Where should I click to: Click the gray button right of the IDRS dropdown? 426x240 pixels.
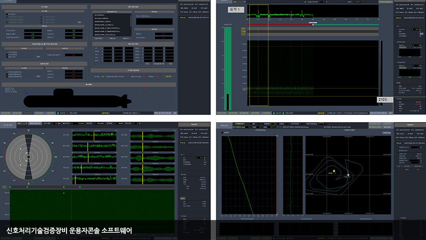pyautogui.click(x=35, y=123)
